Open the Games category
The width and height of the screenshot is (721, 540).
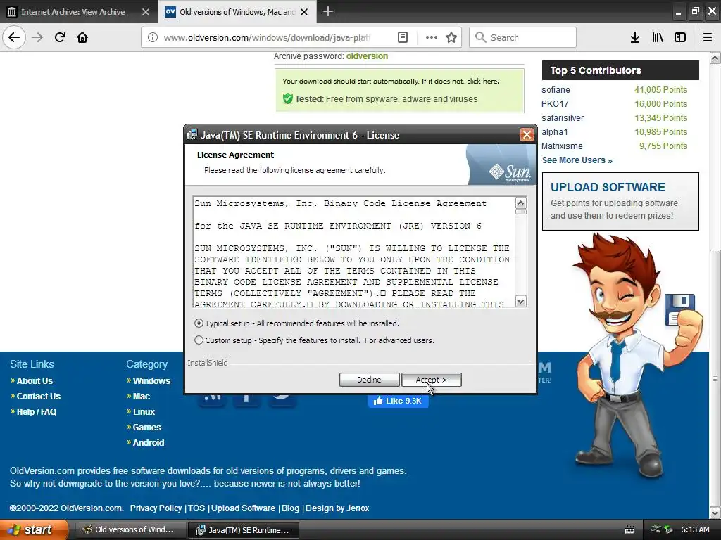tap(147, 427)
